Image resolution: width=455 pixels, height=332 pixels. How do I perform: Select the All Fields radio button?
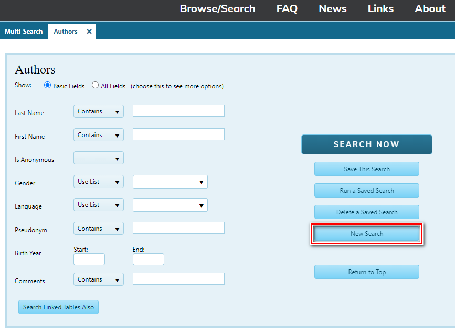point(96,85)
